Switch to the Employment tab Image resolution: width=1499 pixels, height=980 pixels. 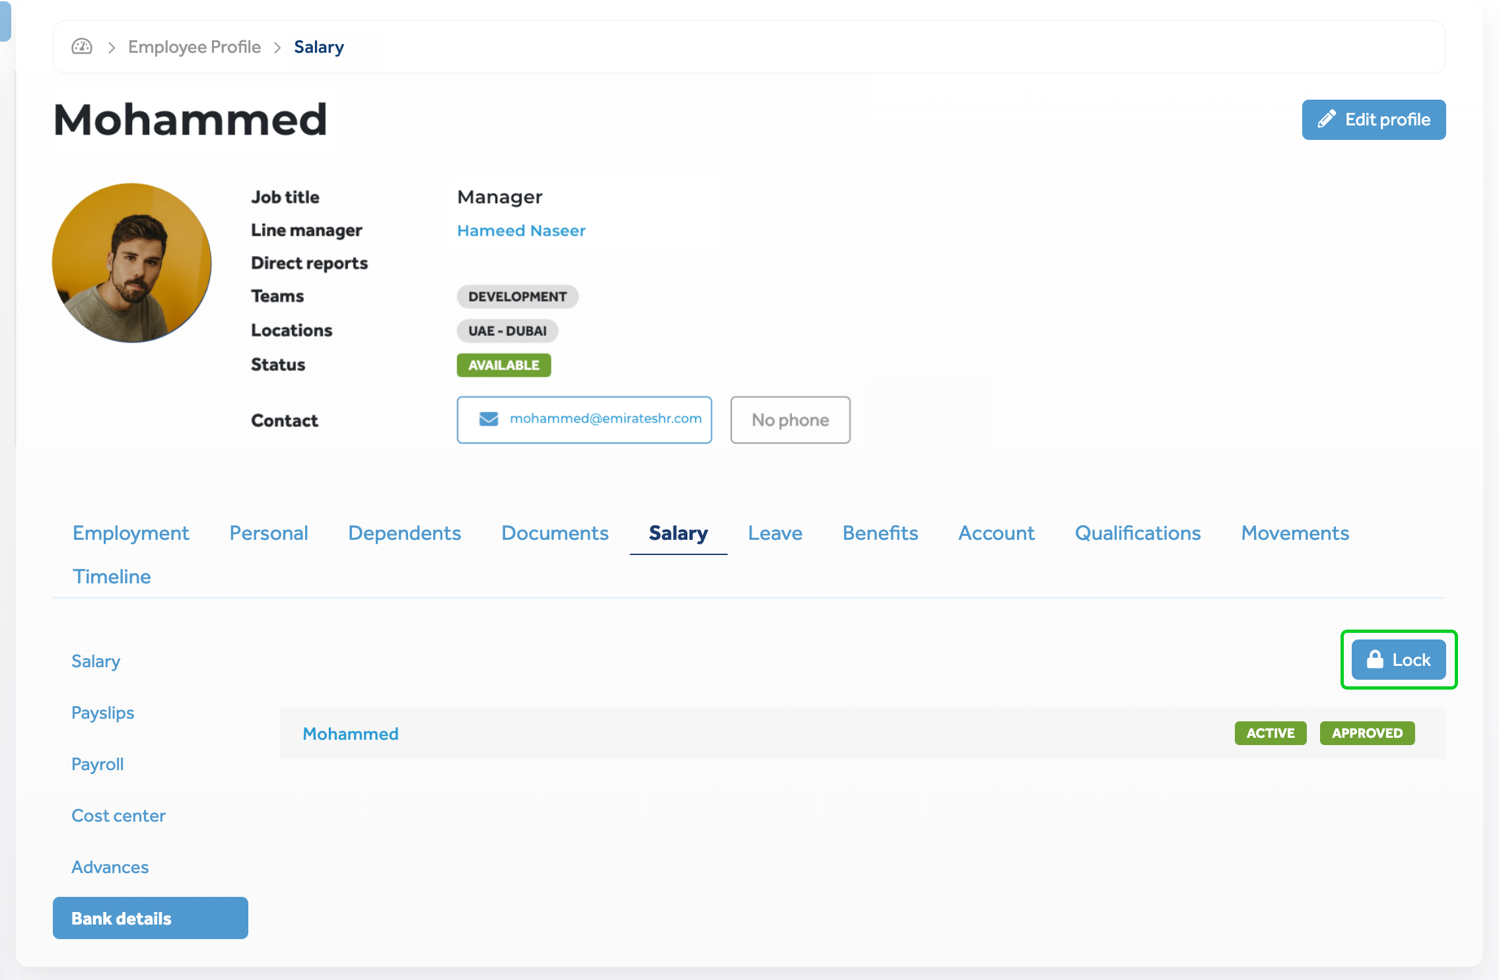[131, 533]
